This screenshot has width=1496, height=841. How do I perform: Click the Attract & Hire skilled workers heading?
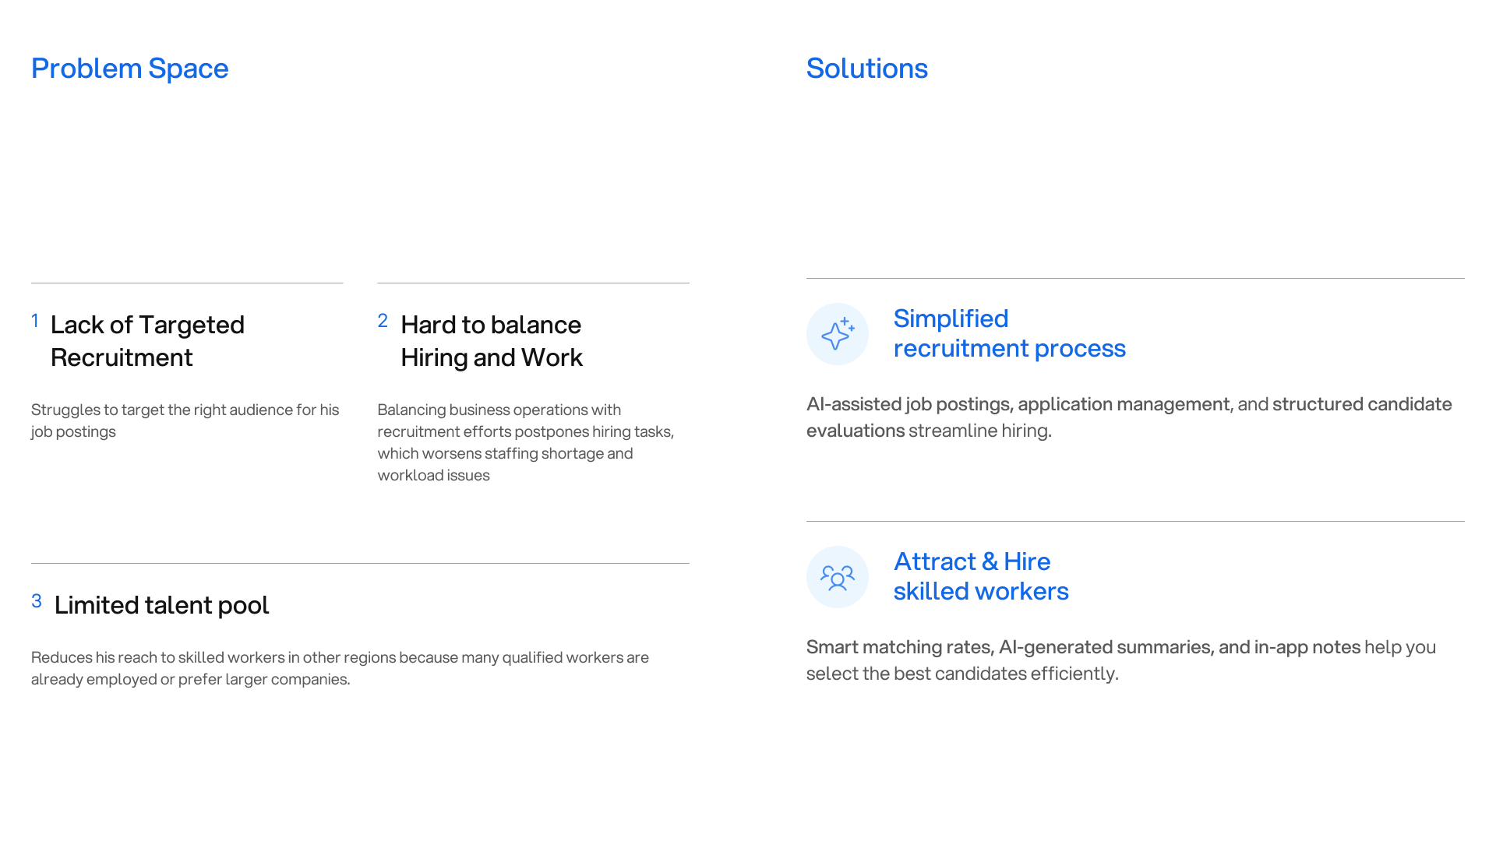981,576
